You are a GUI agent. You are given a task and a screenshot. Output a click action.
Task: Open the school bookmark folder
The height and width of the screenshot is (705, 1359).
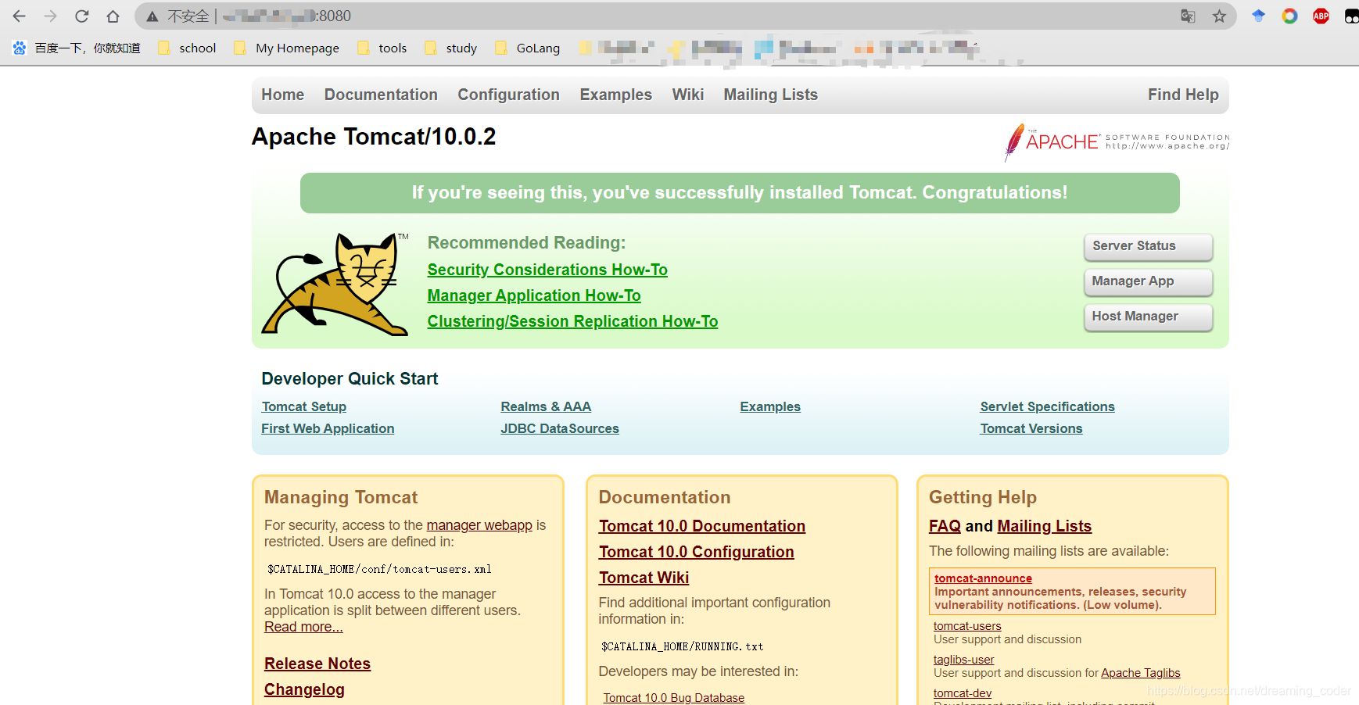tap(186, 48)
